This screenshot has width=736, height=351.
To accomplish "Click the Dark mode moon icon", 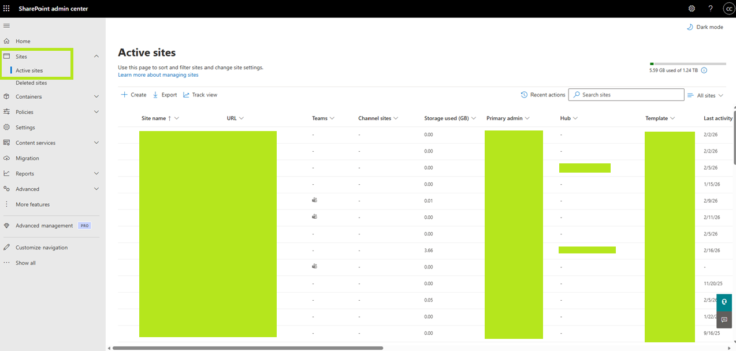I will tap(690, 27).
